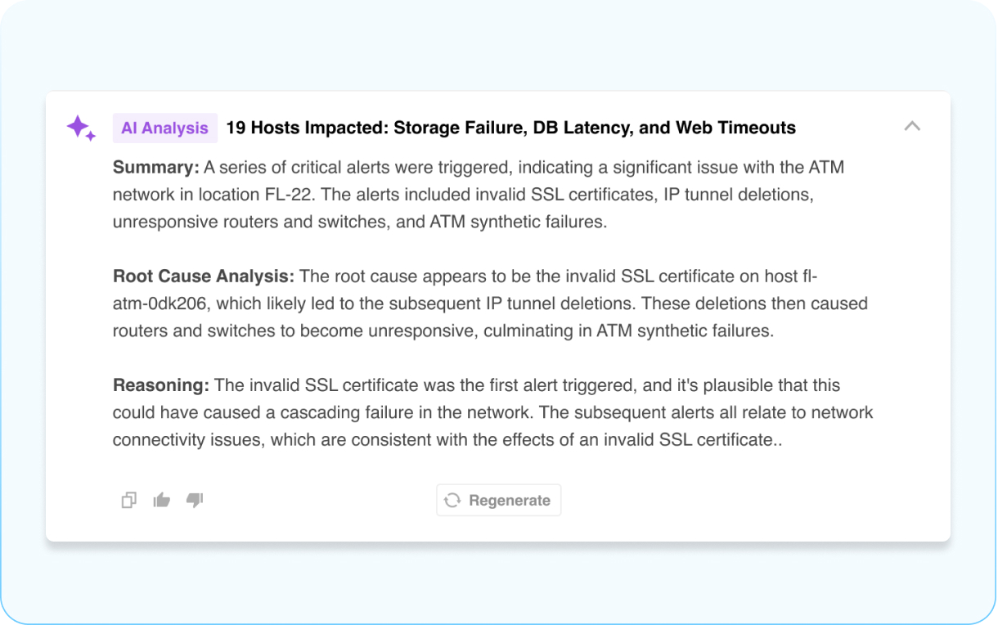Give negative feedback on the analysis
The width and height of the screenshot is (998, 625).
pyautogui.click(x=195, y=500)
